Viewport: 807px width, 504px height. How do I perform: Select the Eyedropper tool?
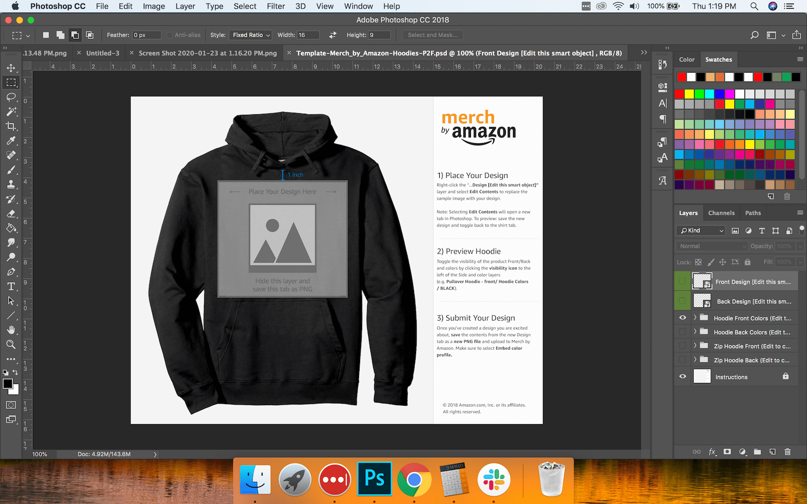pyautogui.click(x=11, y=141)
